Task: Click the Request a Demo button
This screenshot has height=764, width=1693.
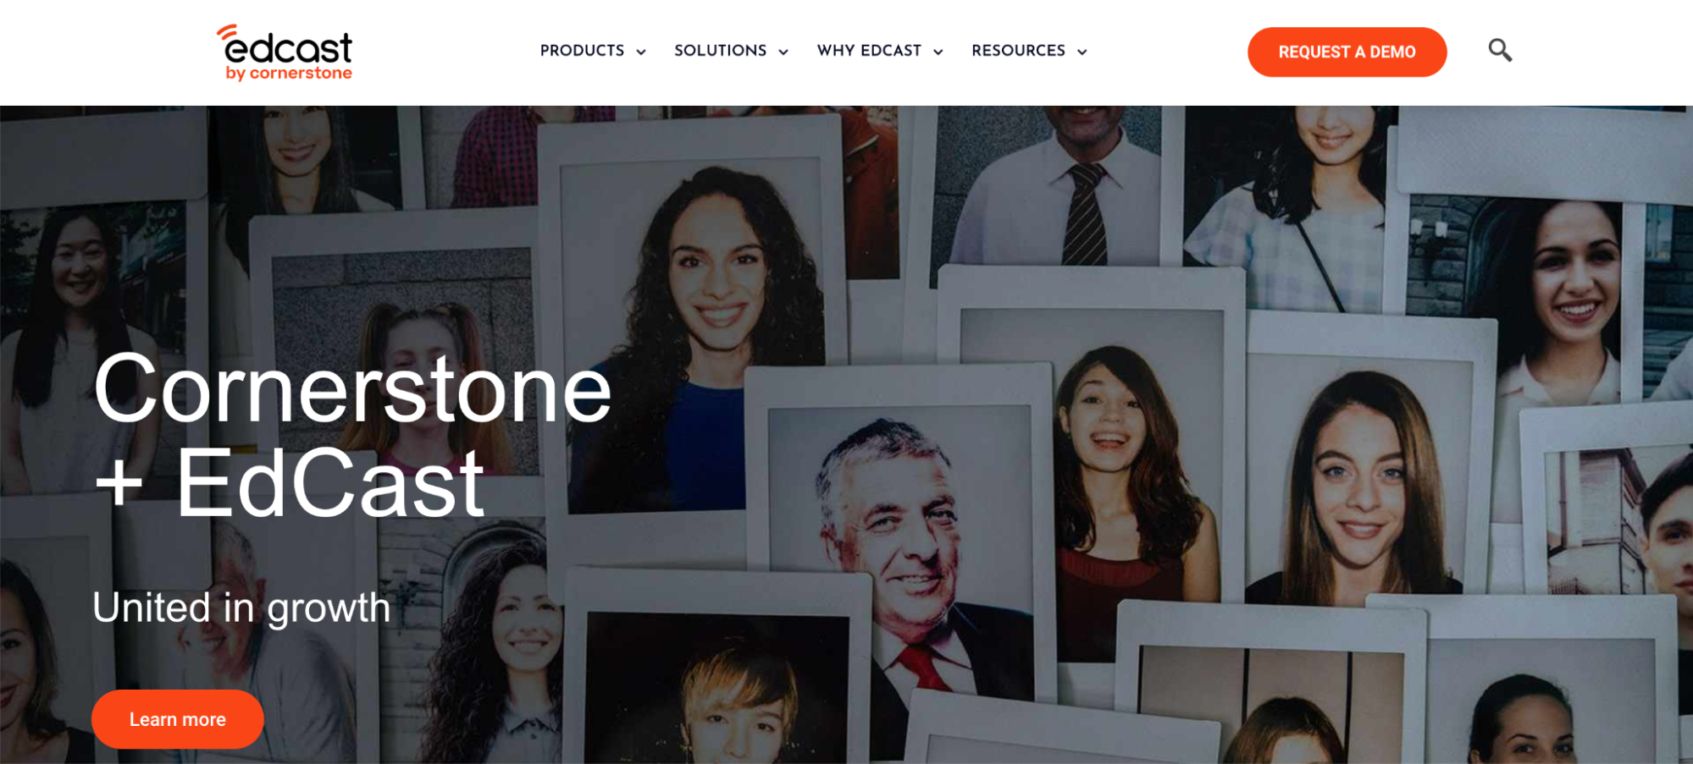Action: coord(1347,52)
